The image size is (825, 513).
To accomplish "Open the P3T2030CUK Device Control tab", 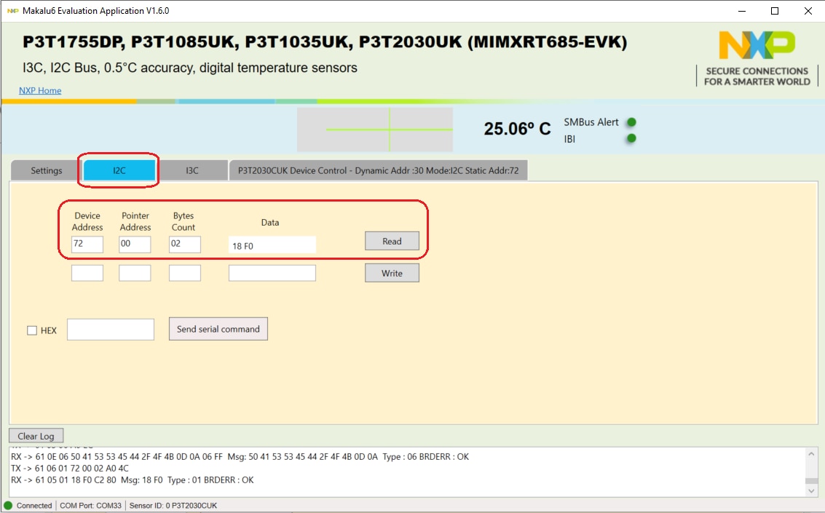I will pyautogui.click(x=378, y=171).
